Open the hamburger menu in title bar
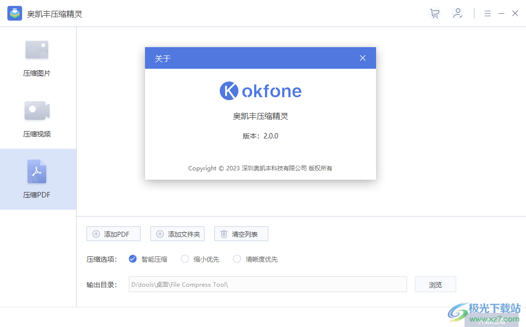This screenshot has width=526, height=327. 488,13
